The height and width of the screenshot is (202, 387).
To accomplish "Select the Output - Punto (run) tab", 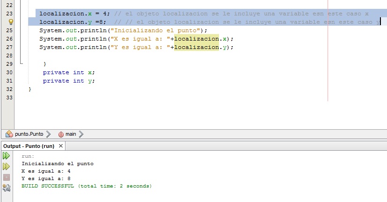I will (x=29, y=146).
